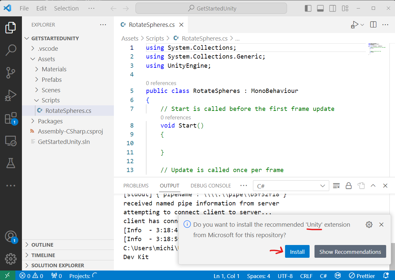Open the Edit menu
The width and height of the screenshot is (395, 280).
[x=42, y=9]
